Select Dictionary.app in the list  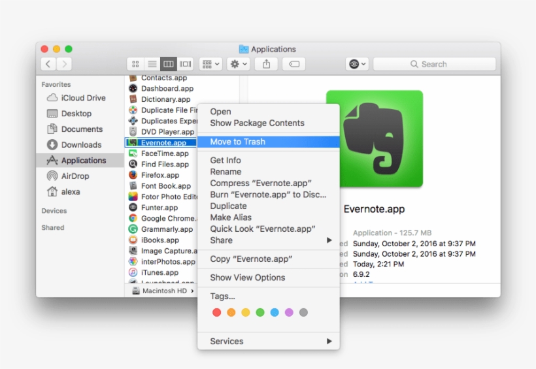[x=159, y=99]
